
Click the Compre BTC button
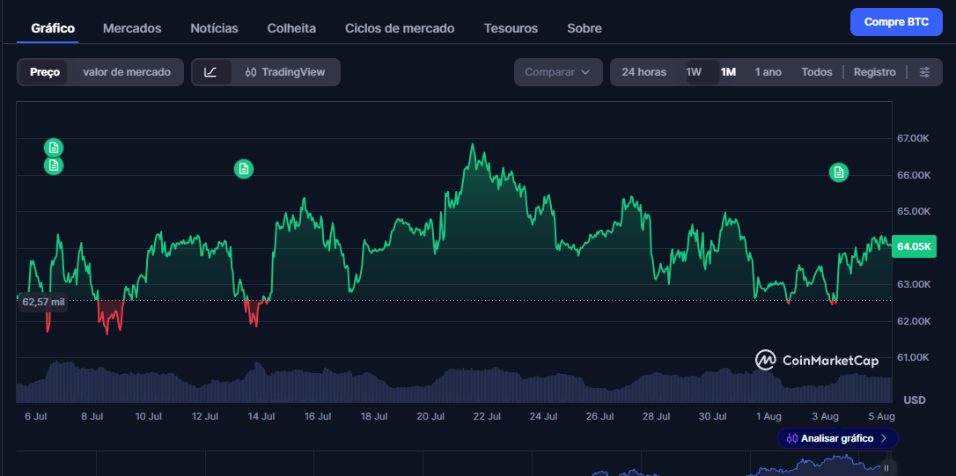pyautogui.click(x=896, y=23)
